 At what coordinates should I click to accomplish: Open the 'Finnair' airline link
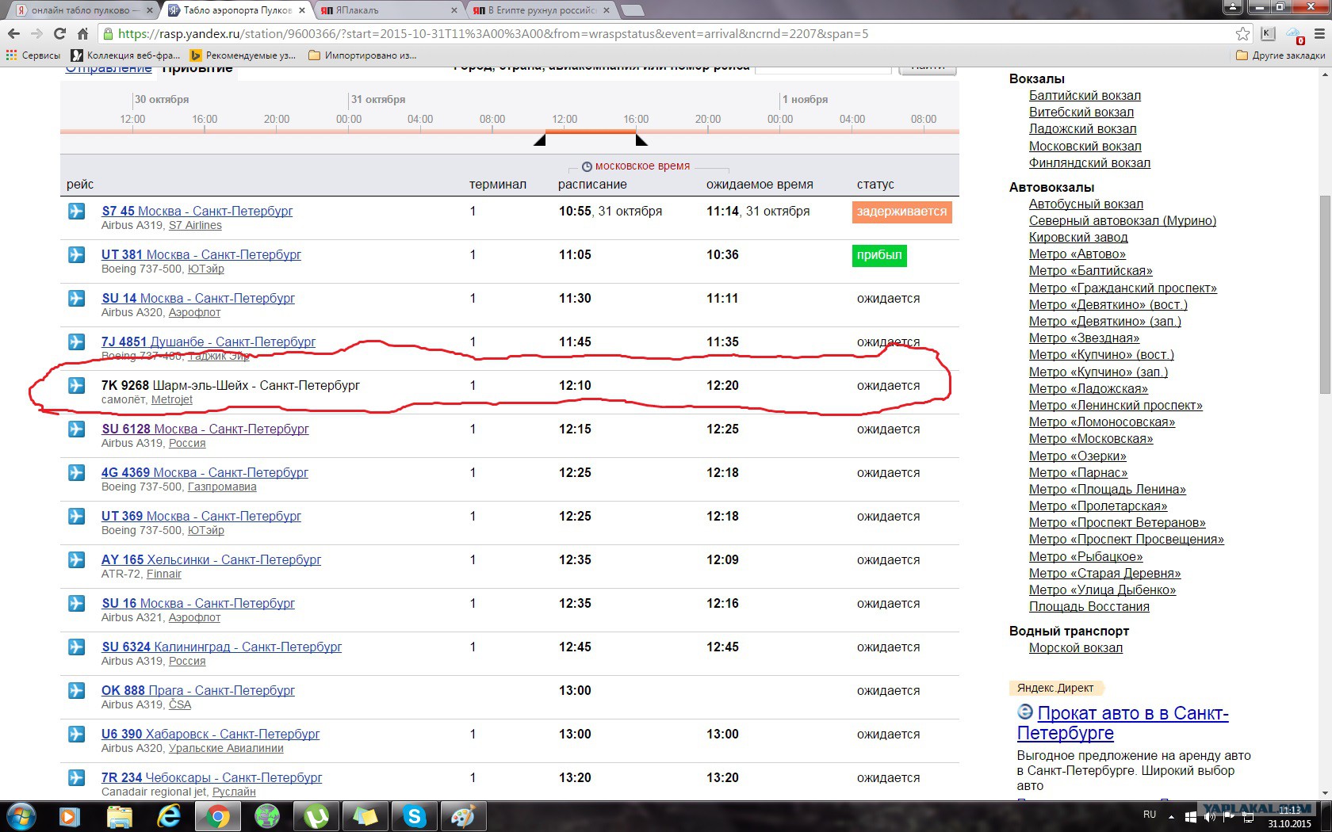pyautogui.click(x=164, y=574)
